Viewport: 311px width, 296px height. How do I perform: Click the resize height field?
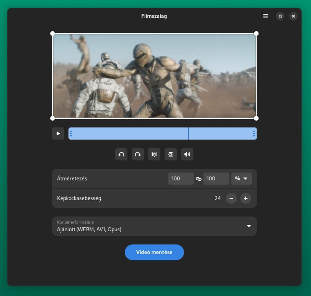coord(216,178)
